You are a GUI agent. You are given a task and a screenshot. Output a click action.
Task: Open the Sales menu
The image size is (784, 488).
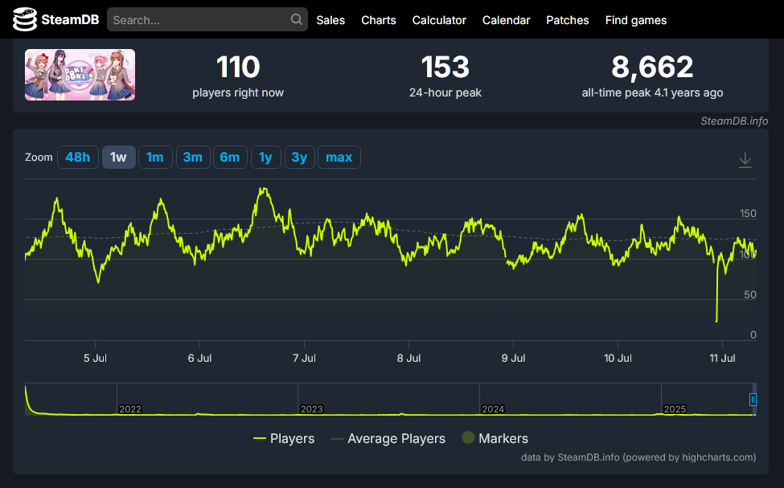pyautogui.click(x=330, y=20)
